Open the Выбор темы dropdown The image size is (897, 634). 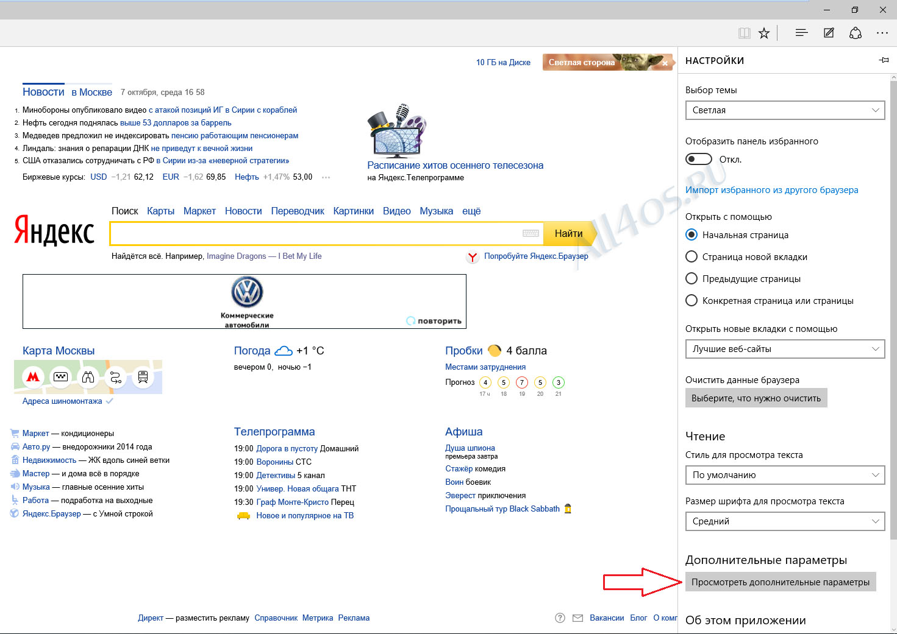(785, 110)
